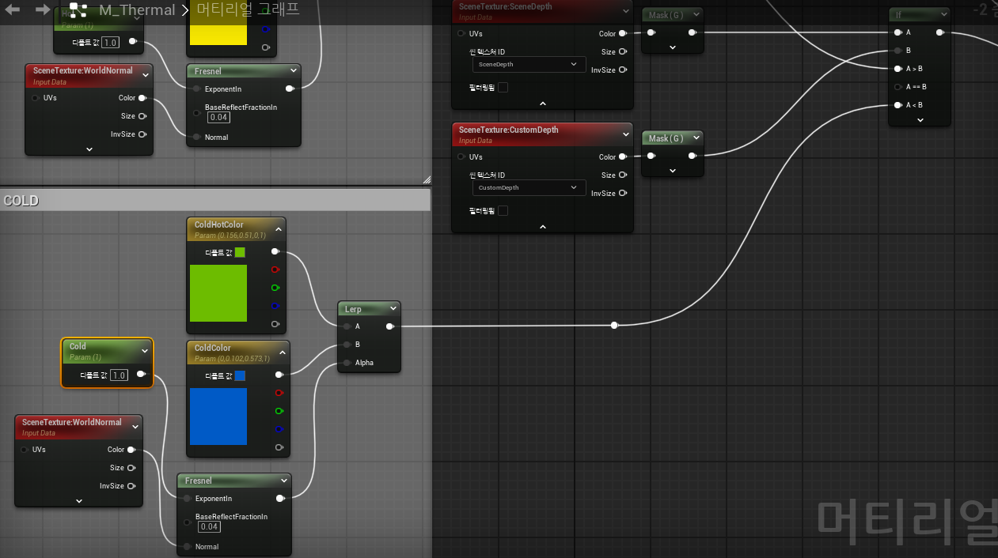Click ColdHotColor's white RGB output pin
This screenshot has width=998, height=558.
click(x=275, y=251)
